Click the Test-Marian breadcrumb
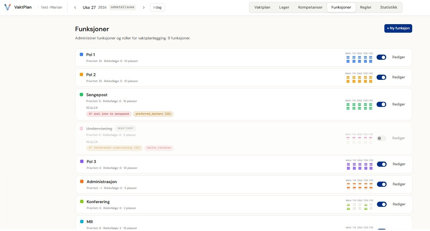This screenshot has height=231, width=430. [x=51, y=7]
